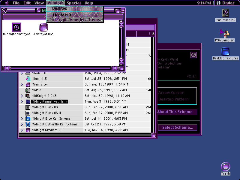Choose JKLMNO from the Window menu
This screenshot has width=240, height=180.
[75, 15]
